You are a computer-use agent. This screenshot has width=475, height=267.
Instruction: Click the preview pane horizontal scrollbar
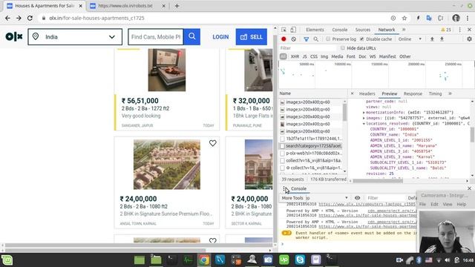pos(378,181)
